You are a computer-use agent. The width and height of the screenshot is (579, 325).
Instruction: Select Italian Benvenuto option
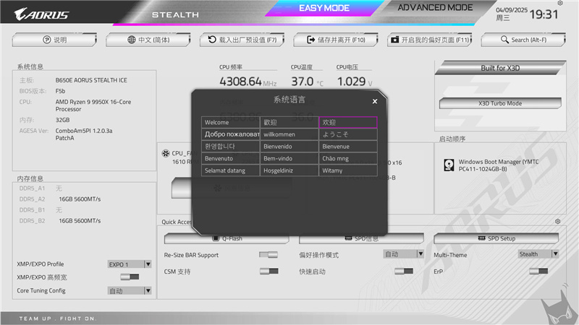(231, 158)
